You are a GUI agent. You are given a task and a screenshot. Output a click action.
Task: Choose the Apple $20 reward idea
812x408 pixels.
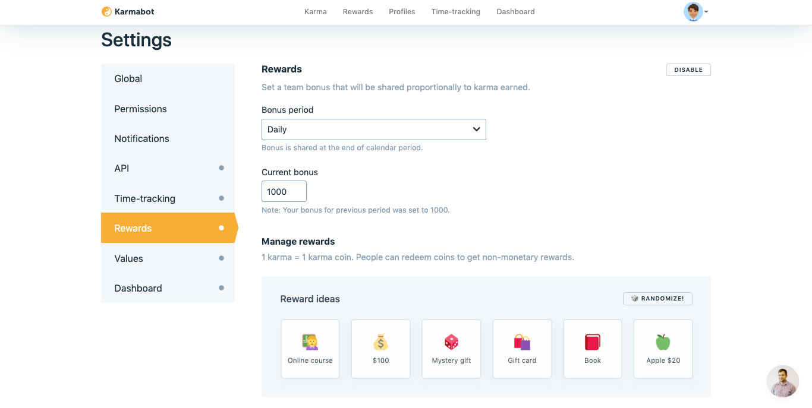pyautogui.click(x=663, y=349)
